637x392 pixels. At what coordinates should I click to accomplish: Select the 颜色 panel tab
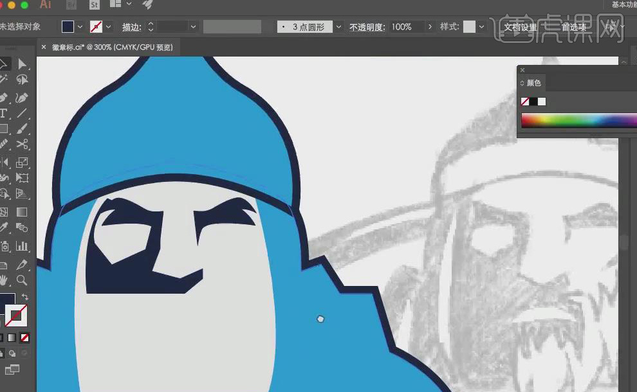[x=533, y=83]
